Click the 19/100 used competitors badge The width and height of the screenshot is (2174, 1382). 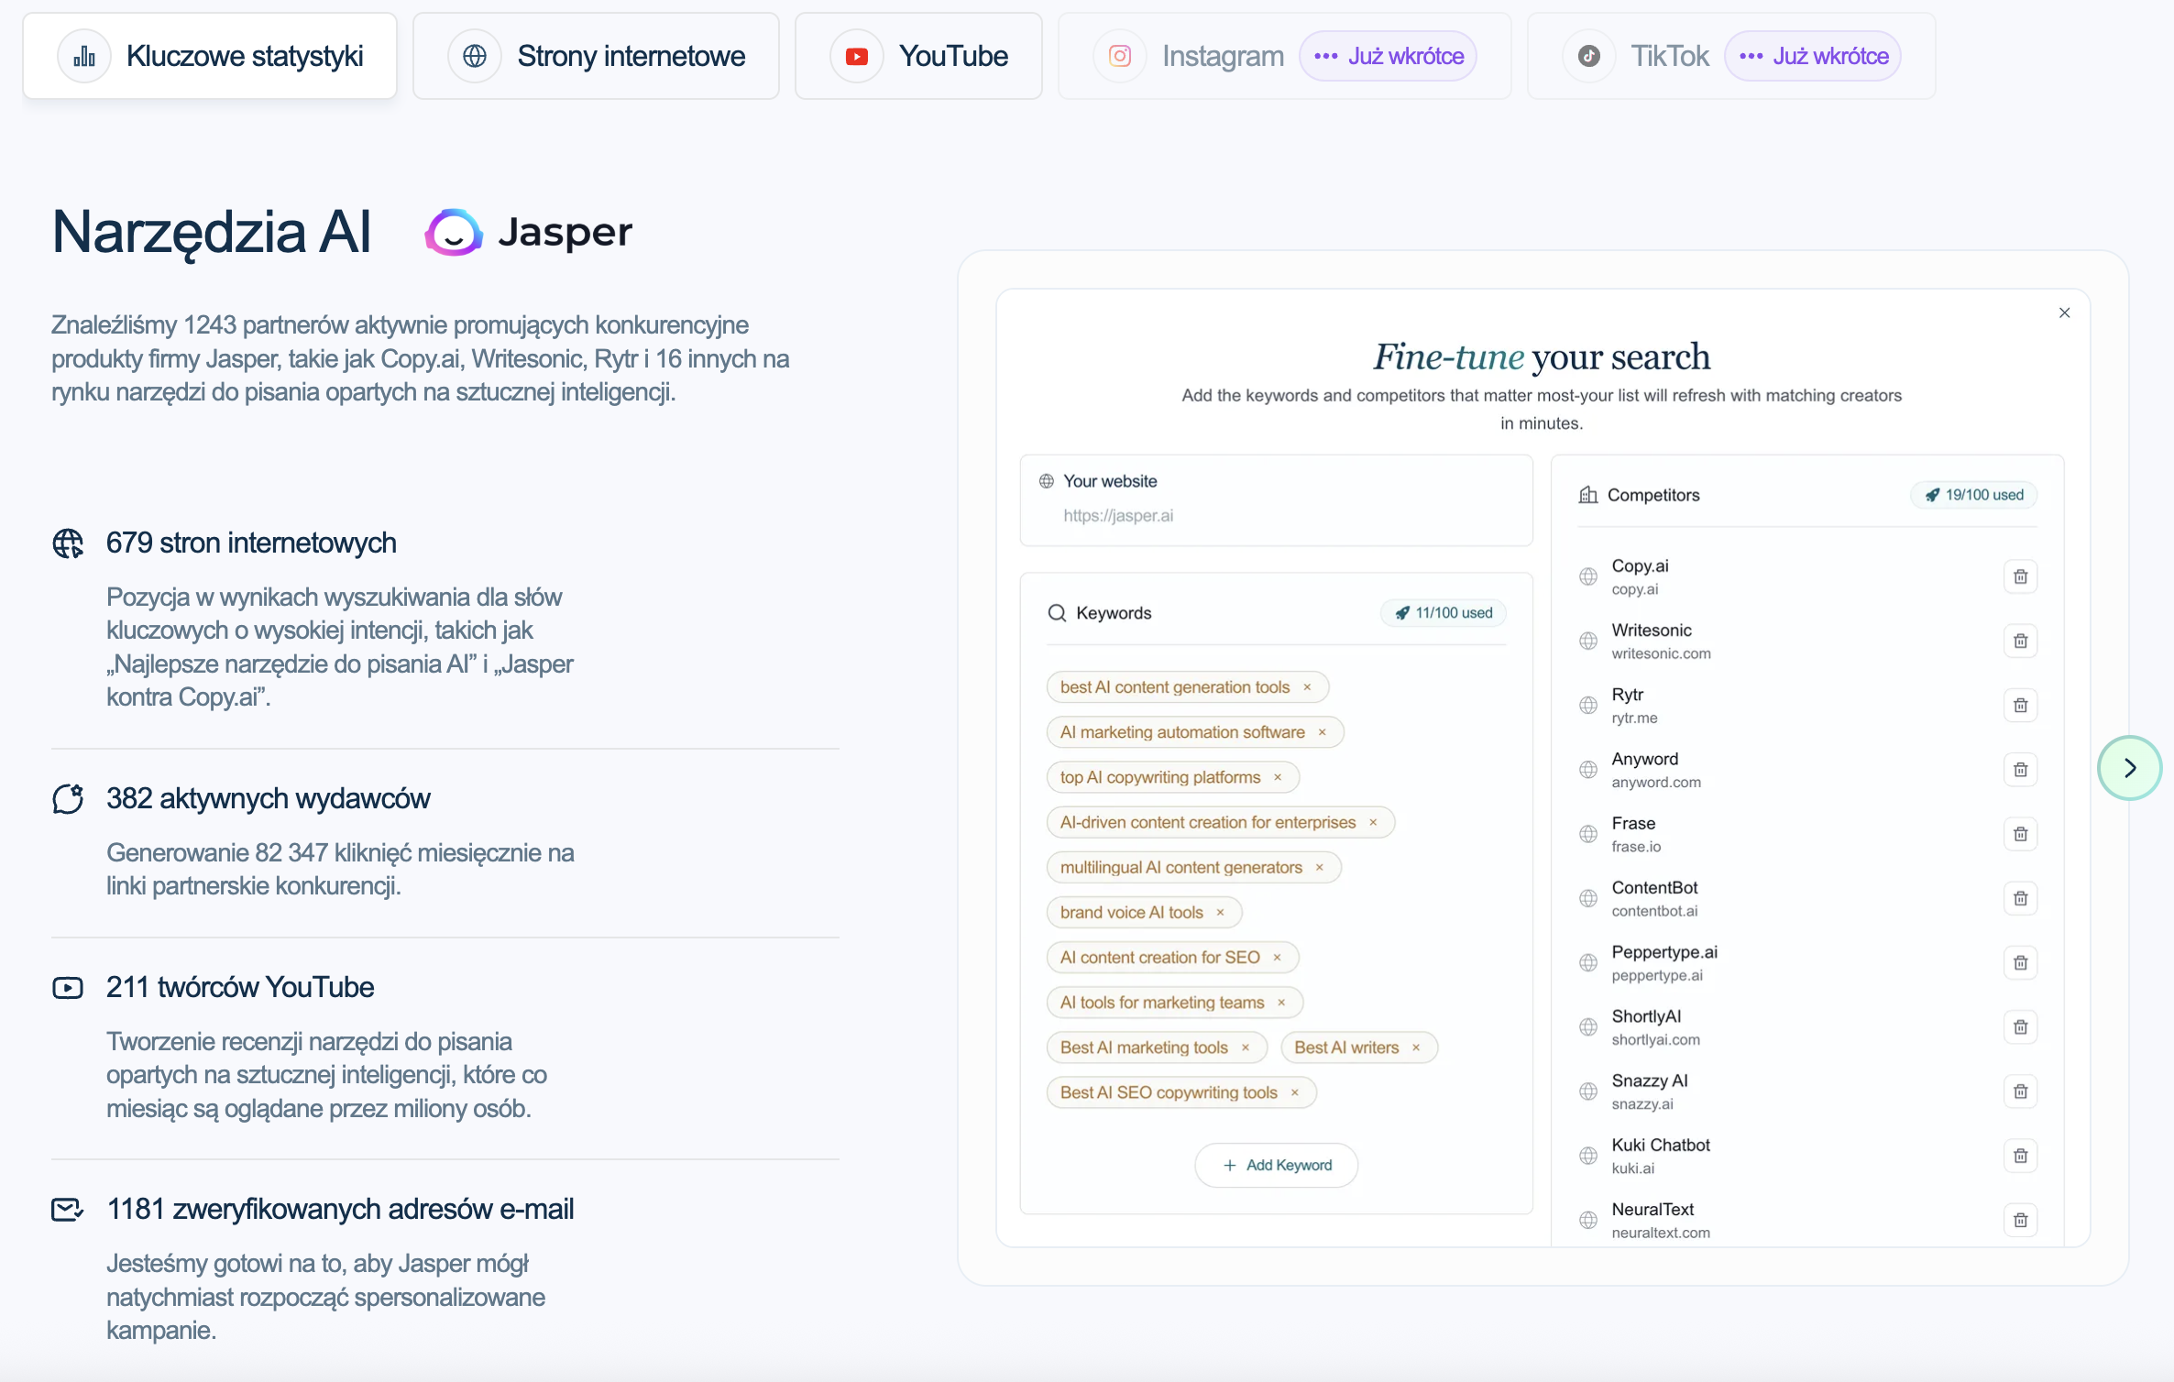[x=1973, y=495]
